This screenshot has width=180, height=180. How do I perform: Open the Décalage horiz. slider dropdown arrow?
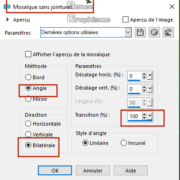[150, 76]
